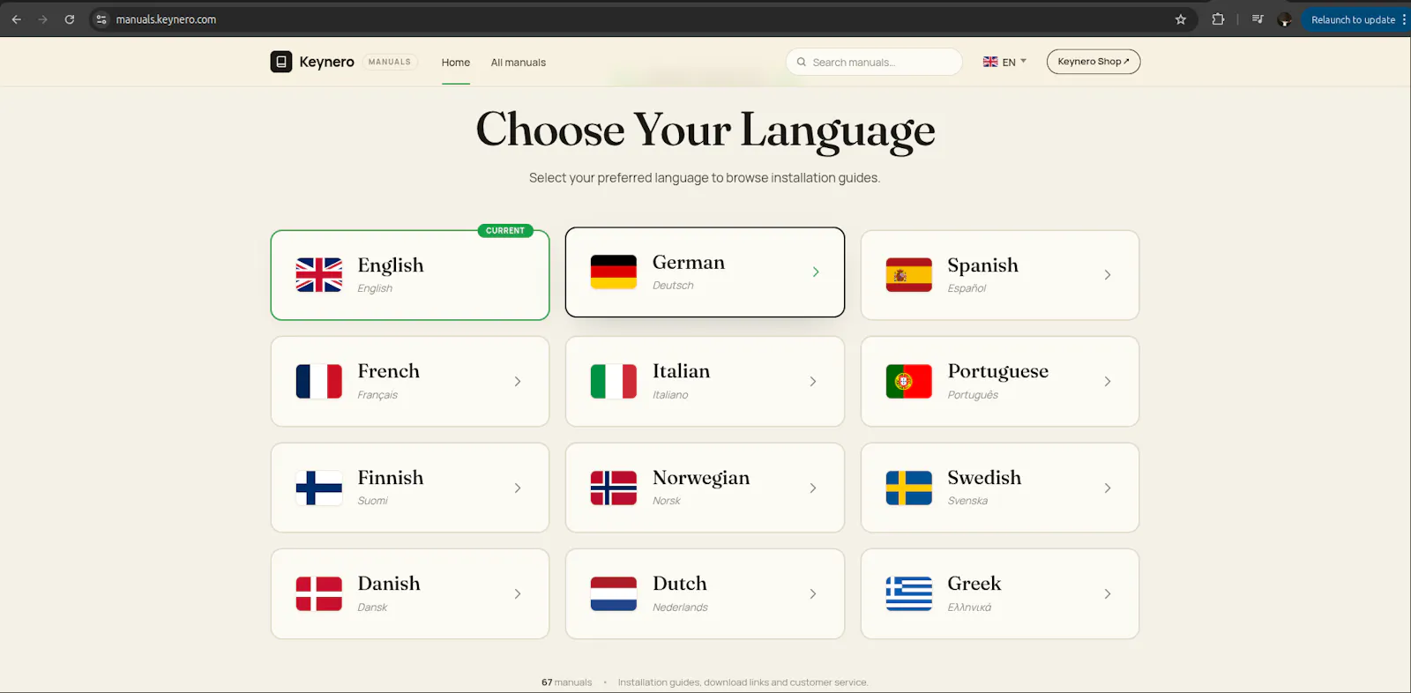
Task: Click the Keynero brand name
Action: coord(326,62)
